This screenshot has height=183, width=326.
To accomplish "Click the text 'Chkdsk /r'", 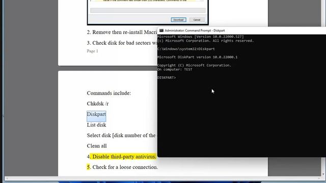I will pos(98,104).
